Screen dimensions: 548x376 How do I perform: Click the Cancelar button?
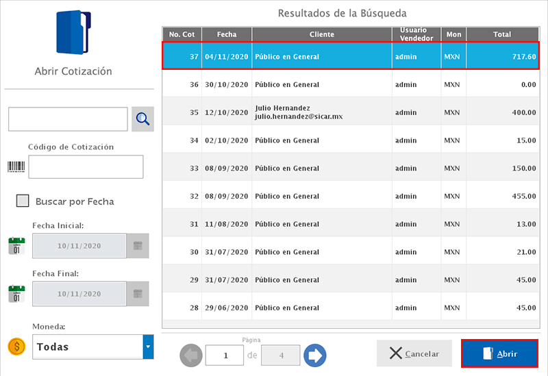pos(414,353)
